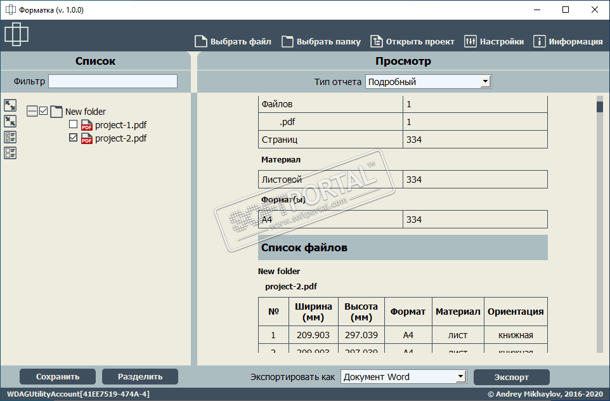Click the Формат column header
The width and height of the screenshot is (610, 401).
408,312
